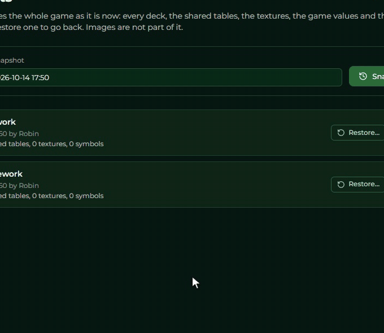The height and width of the screenshot is (333, 384).
Task: Click the snapshot label above the name field
Action: (12, 60)
